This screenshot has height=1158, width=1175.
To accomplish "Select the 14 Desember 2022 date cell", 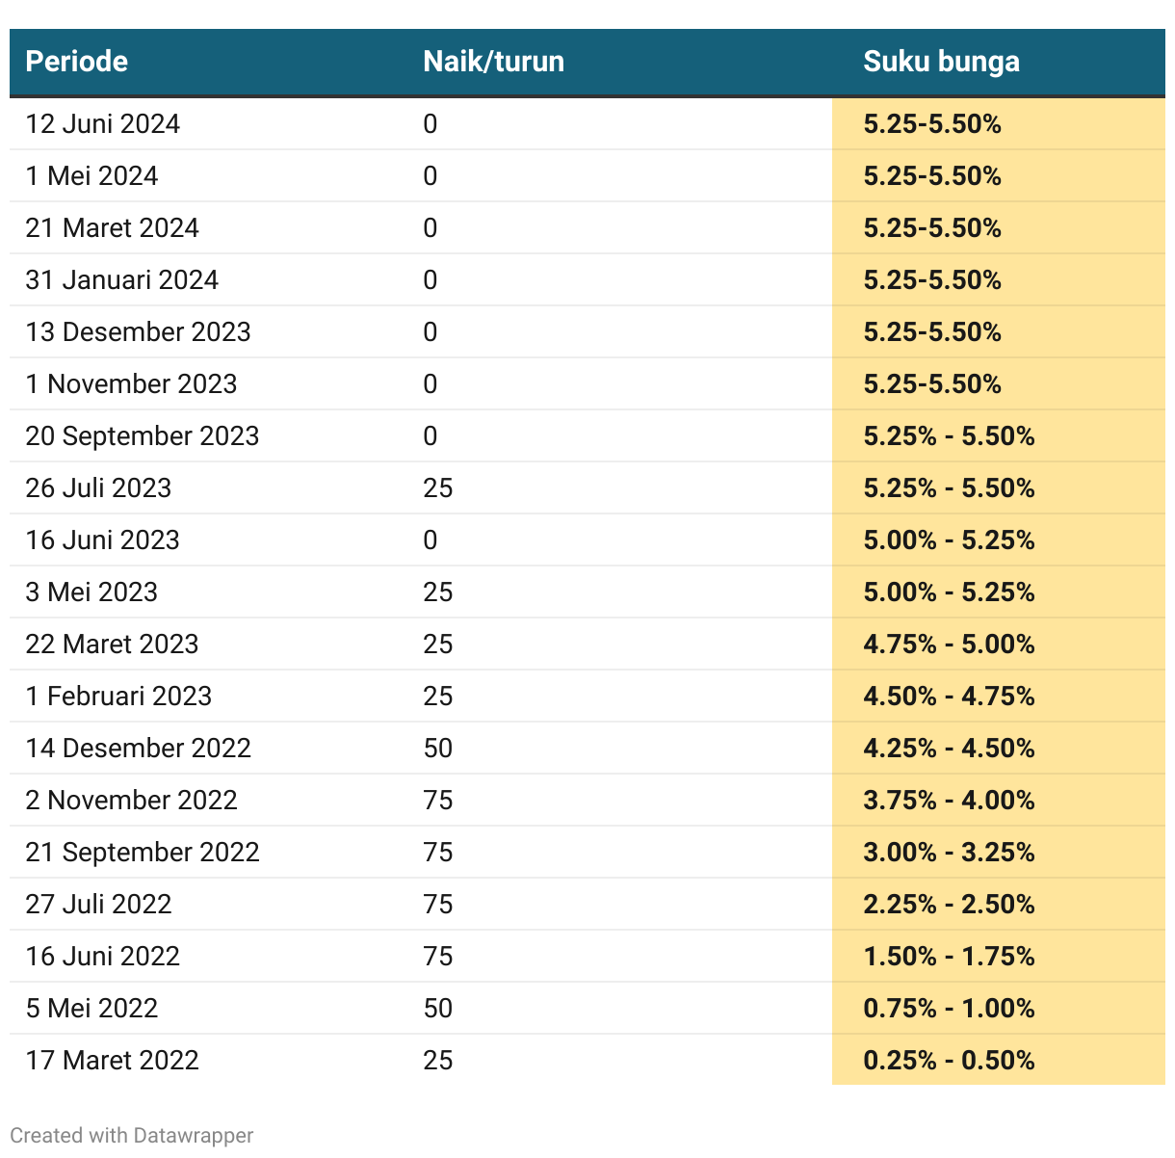I will point(138,749).
